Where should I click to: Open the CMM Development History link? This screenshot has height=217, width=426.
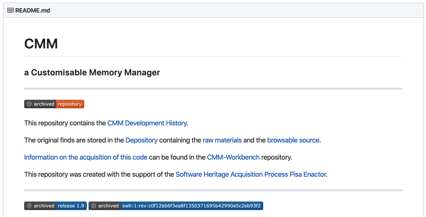(x=147, y=123)
